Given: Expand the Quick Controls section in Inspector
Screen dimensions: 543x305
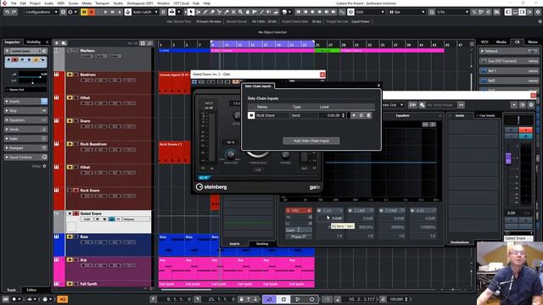Looking at the screenshot, I should (25, 158).
